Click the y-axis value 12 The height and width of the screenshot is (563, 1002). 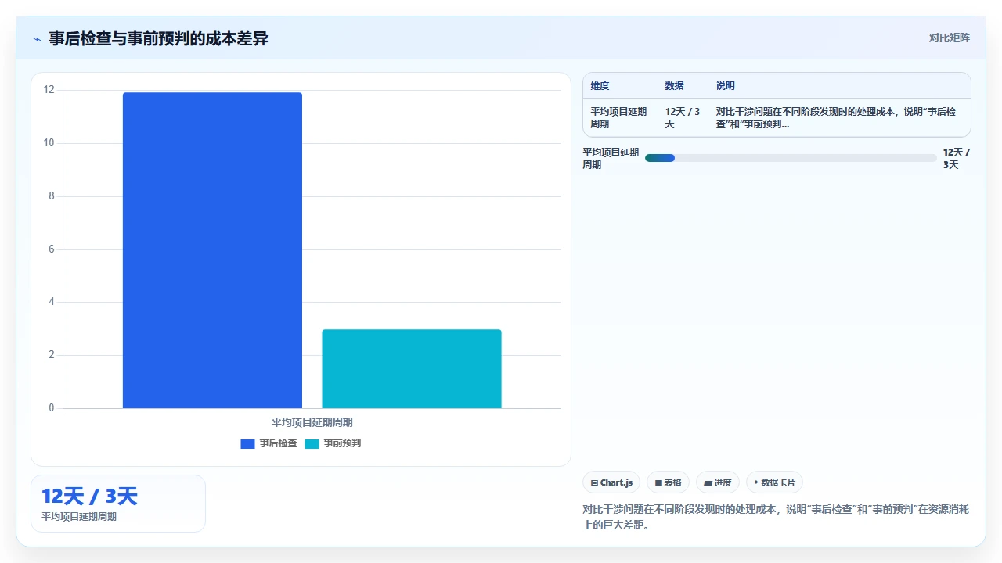(49, 90)
